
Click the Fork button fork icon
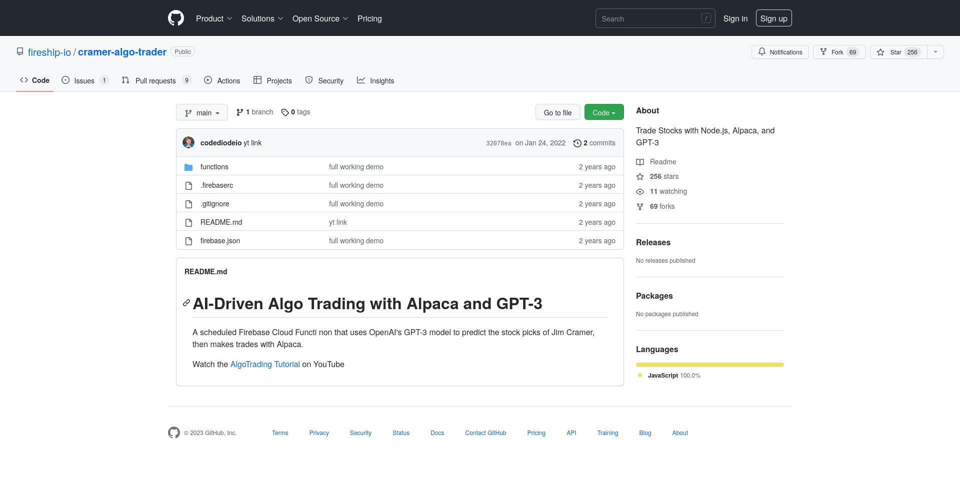click(x=823, y=51)
